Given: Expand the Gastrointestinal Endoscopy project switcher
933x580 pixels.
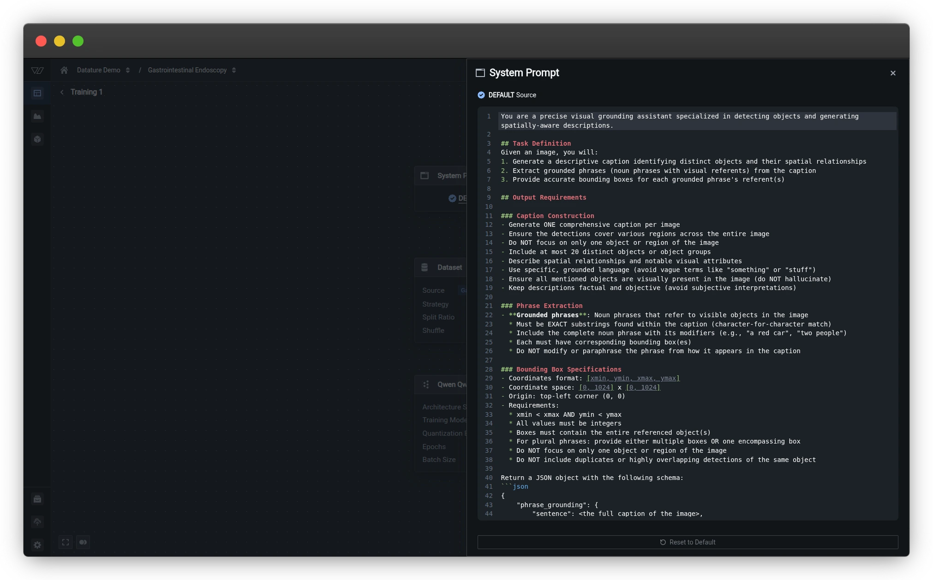Looking at the screenshot, I should (234, 70).
